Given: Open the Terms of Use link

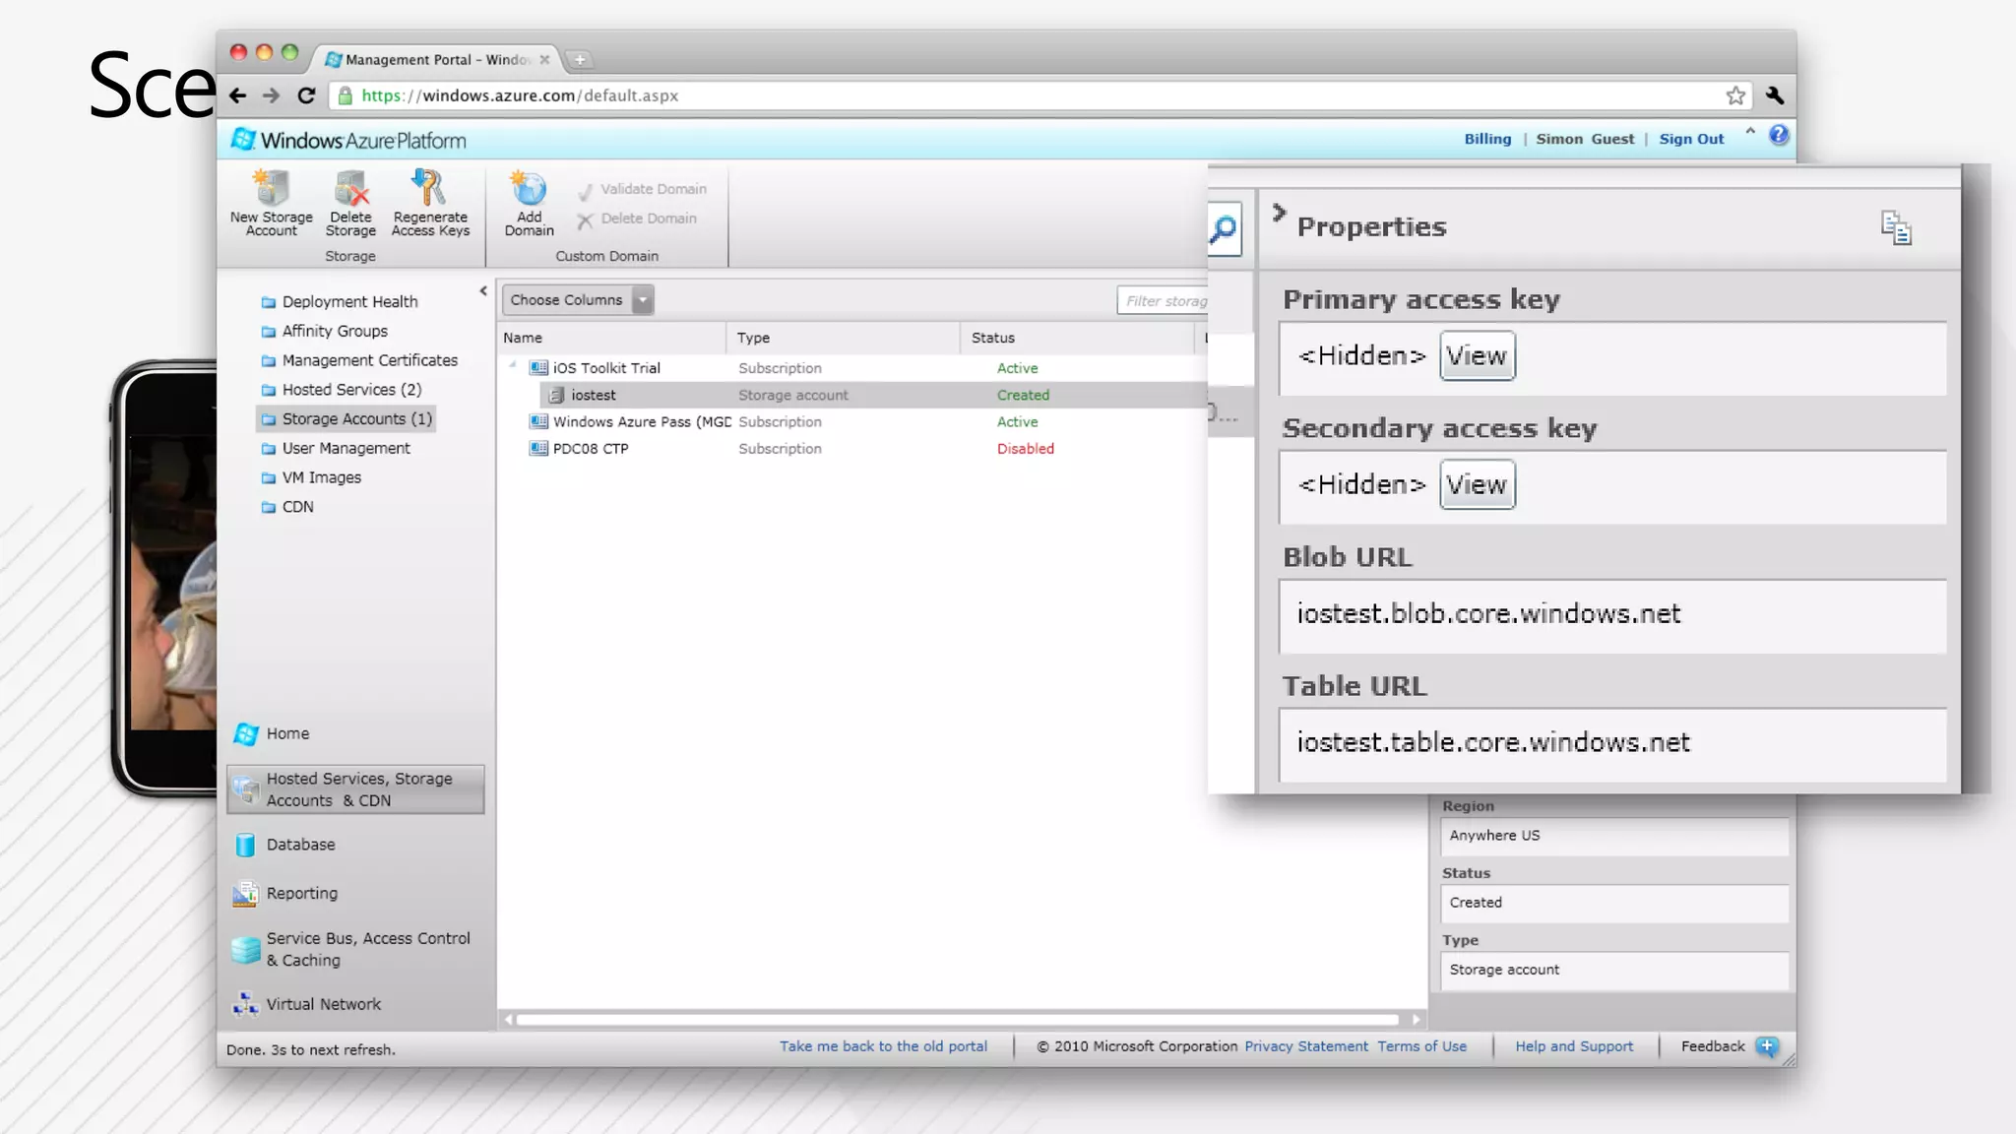Looking at the screenshot, I should pos(1421,1046).
